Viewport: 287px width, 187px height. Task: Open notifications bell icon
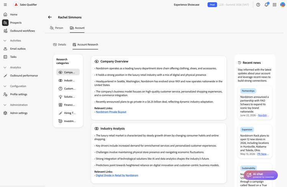[x=266, y=5]
